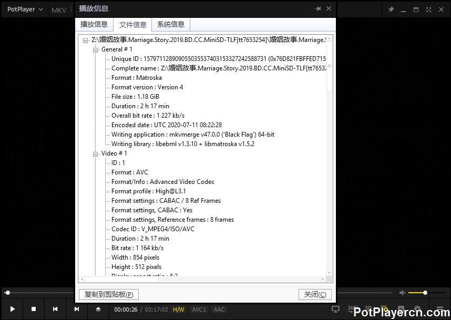Skip to the next file
Screen dimensions: 451x320
(x=77, y=309)
